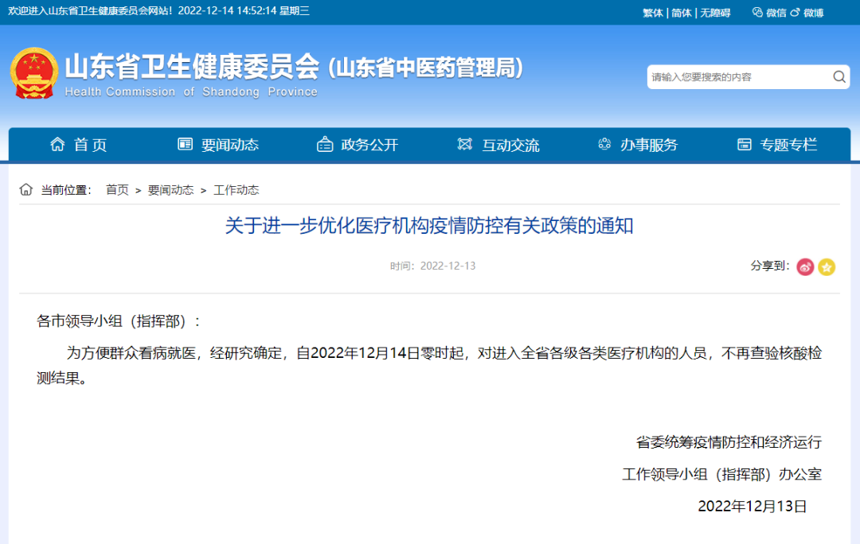The image size is (860, 544).
Task: Open the 办事服务 navigation menu
Action: point(650,145)
